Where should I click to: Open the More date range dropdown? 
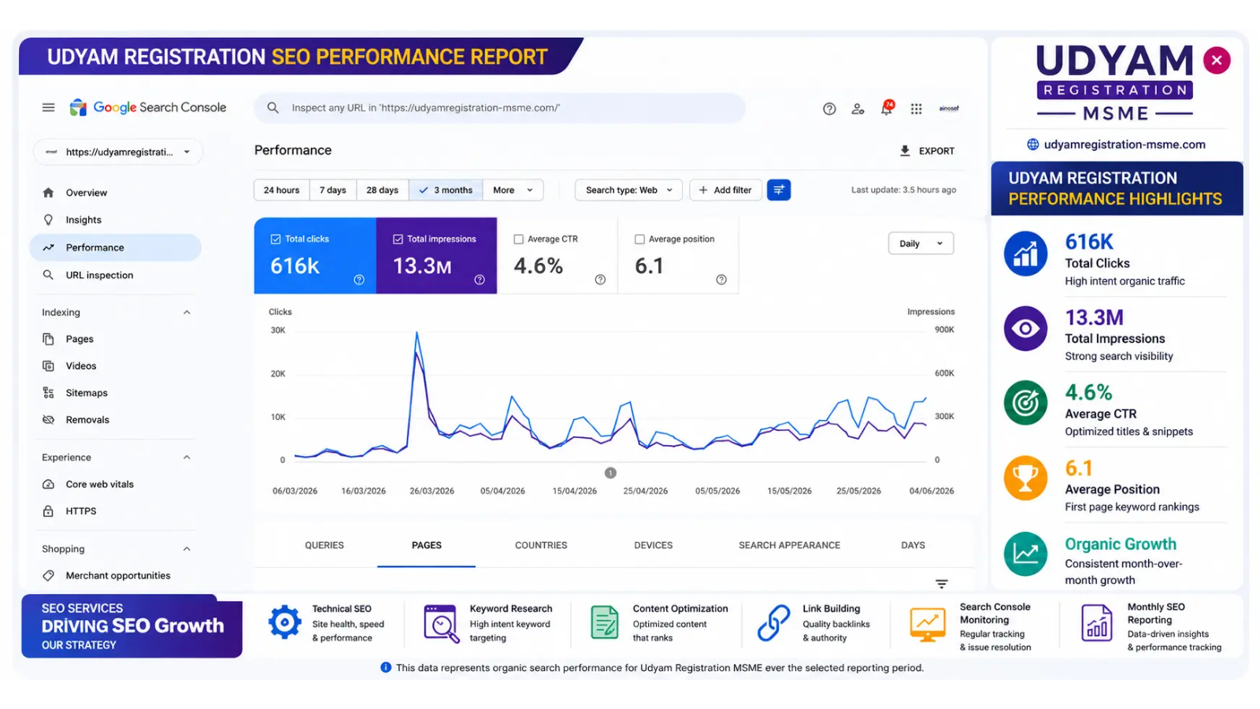click(513, 190)
